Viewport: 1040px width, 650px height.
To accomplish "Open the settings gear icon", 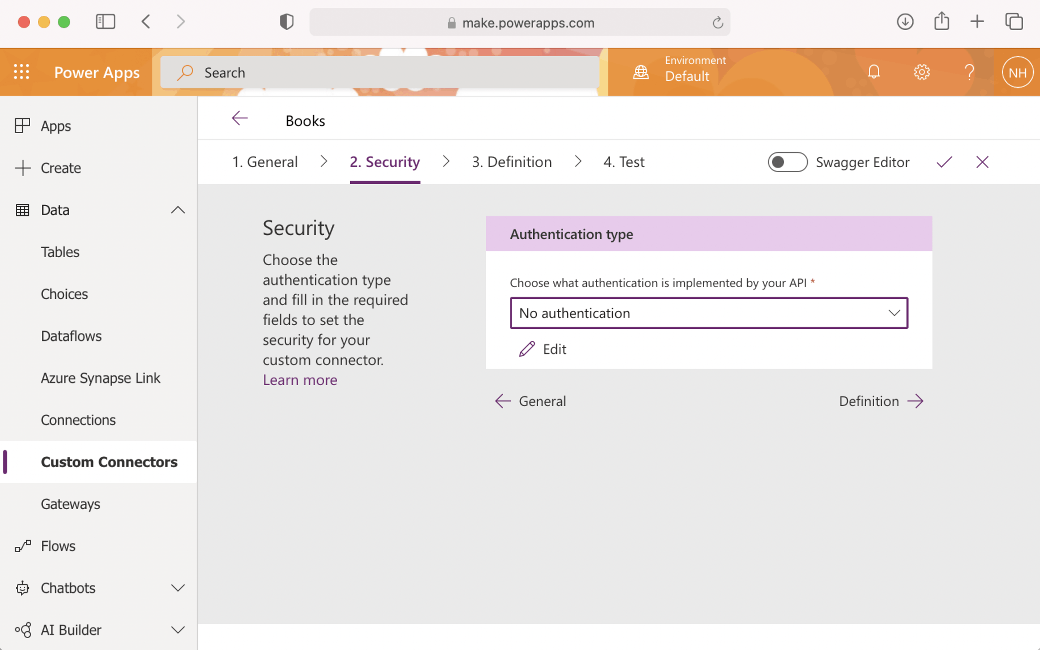I will [x=922, y=72].
